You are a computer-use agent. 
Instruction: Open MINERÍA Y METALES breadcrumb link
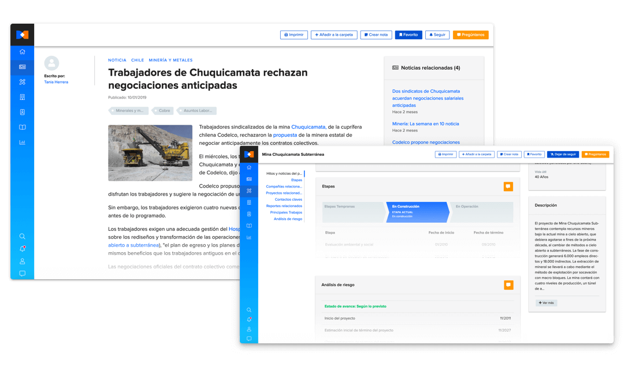coord(170,61)
